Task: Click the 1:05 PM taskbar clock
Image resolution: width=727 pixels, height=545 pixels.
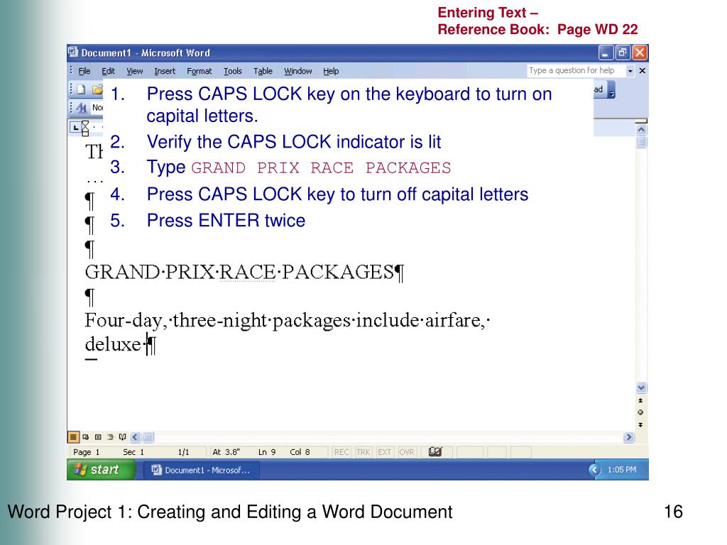Action: (x=622, y=470)
